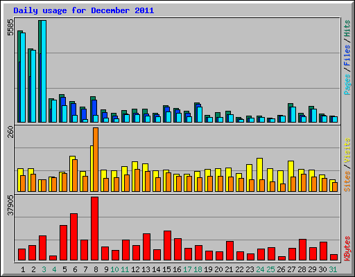Viewport: 355px width, 277px height.
Task: Click the cyan pages bar for day 1
Action: pyautogui.click(x=23, y=78)
